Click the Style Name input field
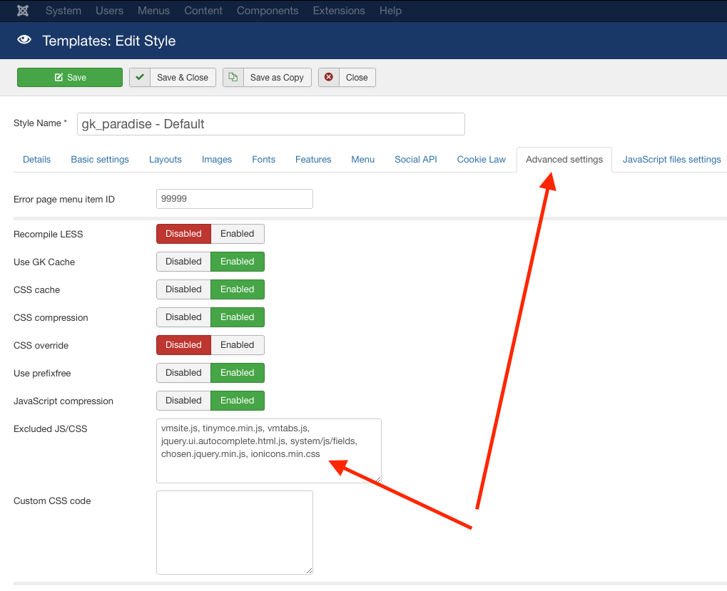This screenshot has width=727, height=591. [x=271, y=124]
